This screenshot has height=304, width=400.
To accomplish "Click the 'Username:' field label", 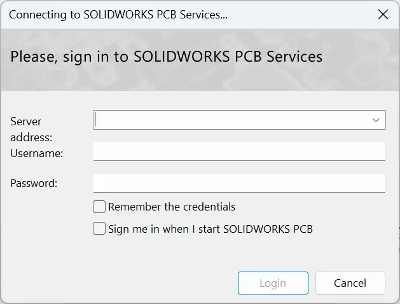I will coord(36,153).
